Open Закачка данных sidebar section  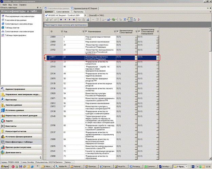tap(21, 105)
